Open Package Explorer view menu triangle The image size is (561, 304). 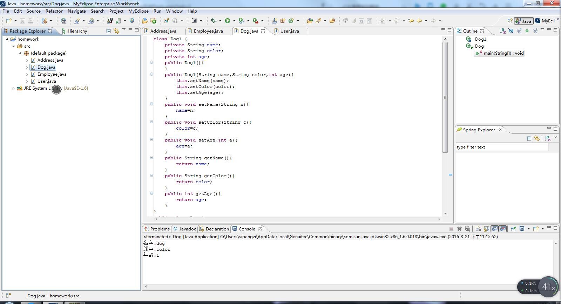[124, 30]
